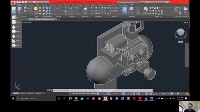
Task: Open the AutoCAD application menu button
Action: coord(13,2)
